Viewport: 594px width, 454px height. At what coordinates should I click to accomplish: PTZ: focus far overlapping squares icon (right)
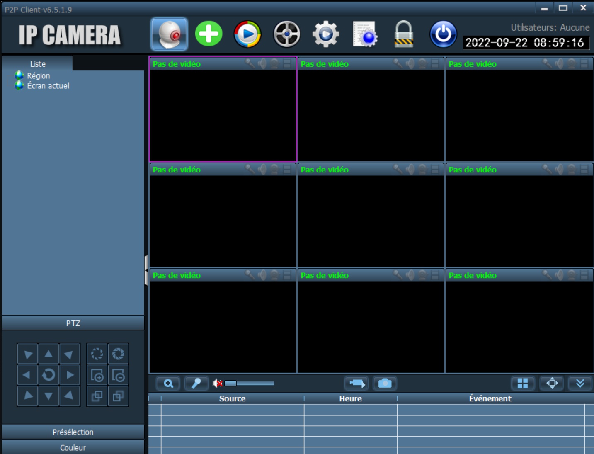click(x=118, y=396)
